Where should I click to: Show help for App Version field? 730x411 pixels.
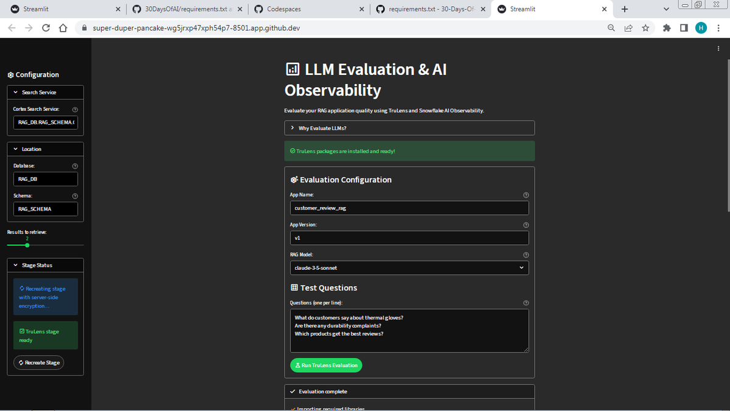526,225
